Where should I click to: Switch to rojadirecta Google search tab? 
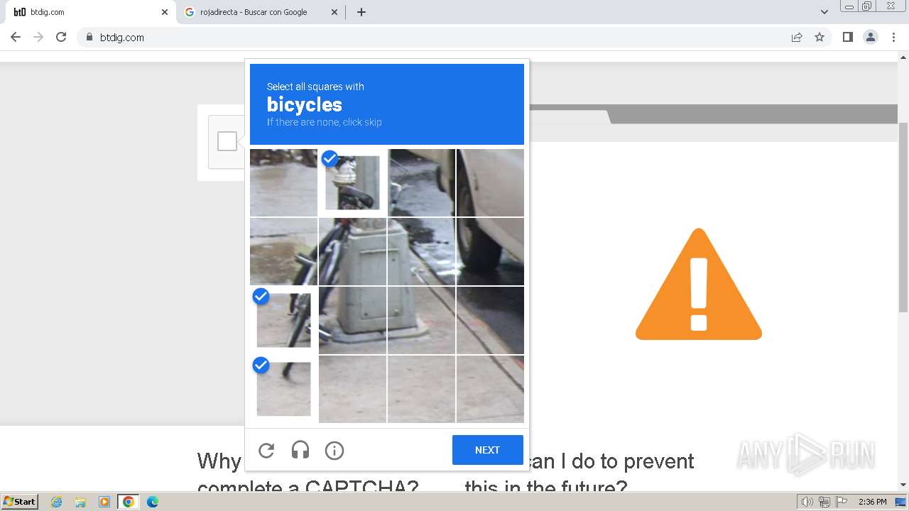(x=259, y=12)
